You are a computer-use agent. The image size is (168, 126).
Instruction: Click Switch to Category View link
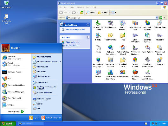pyautogui.click(x=75, y=29)
